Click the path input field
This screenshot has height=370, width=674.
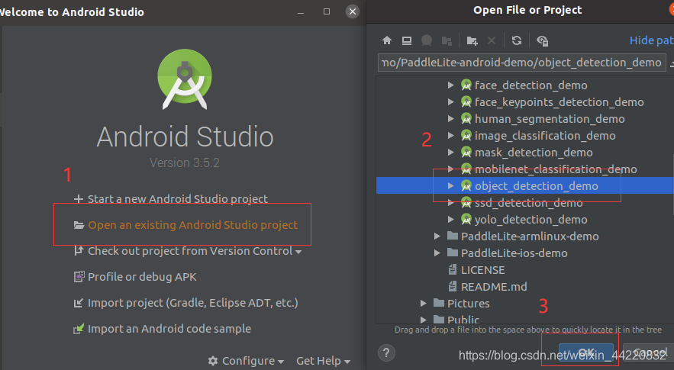point(522,63)
